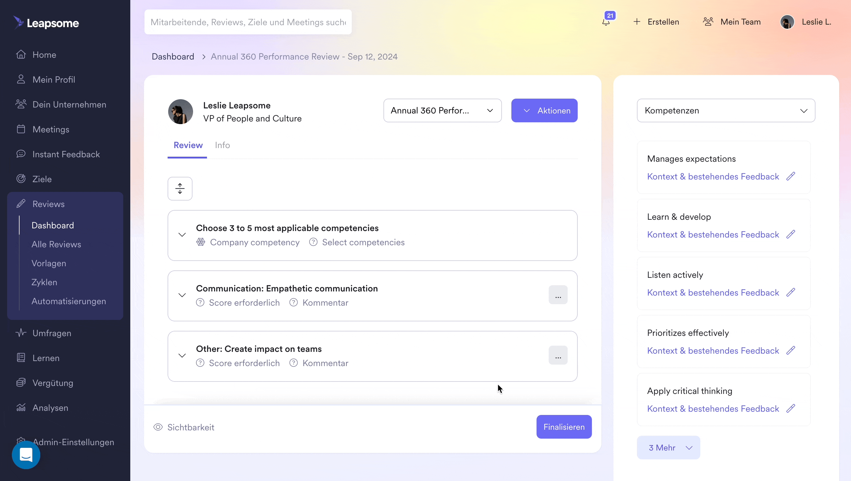The height and width of the screenshot is (481, 851).
Task: Switch to the Review tab
Action: [188, 145]
